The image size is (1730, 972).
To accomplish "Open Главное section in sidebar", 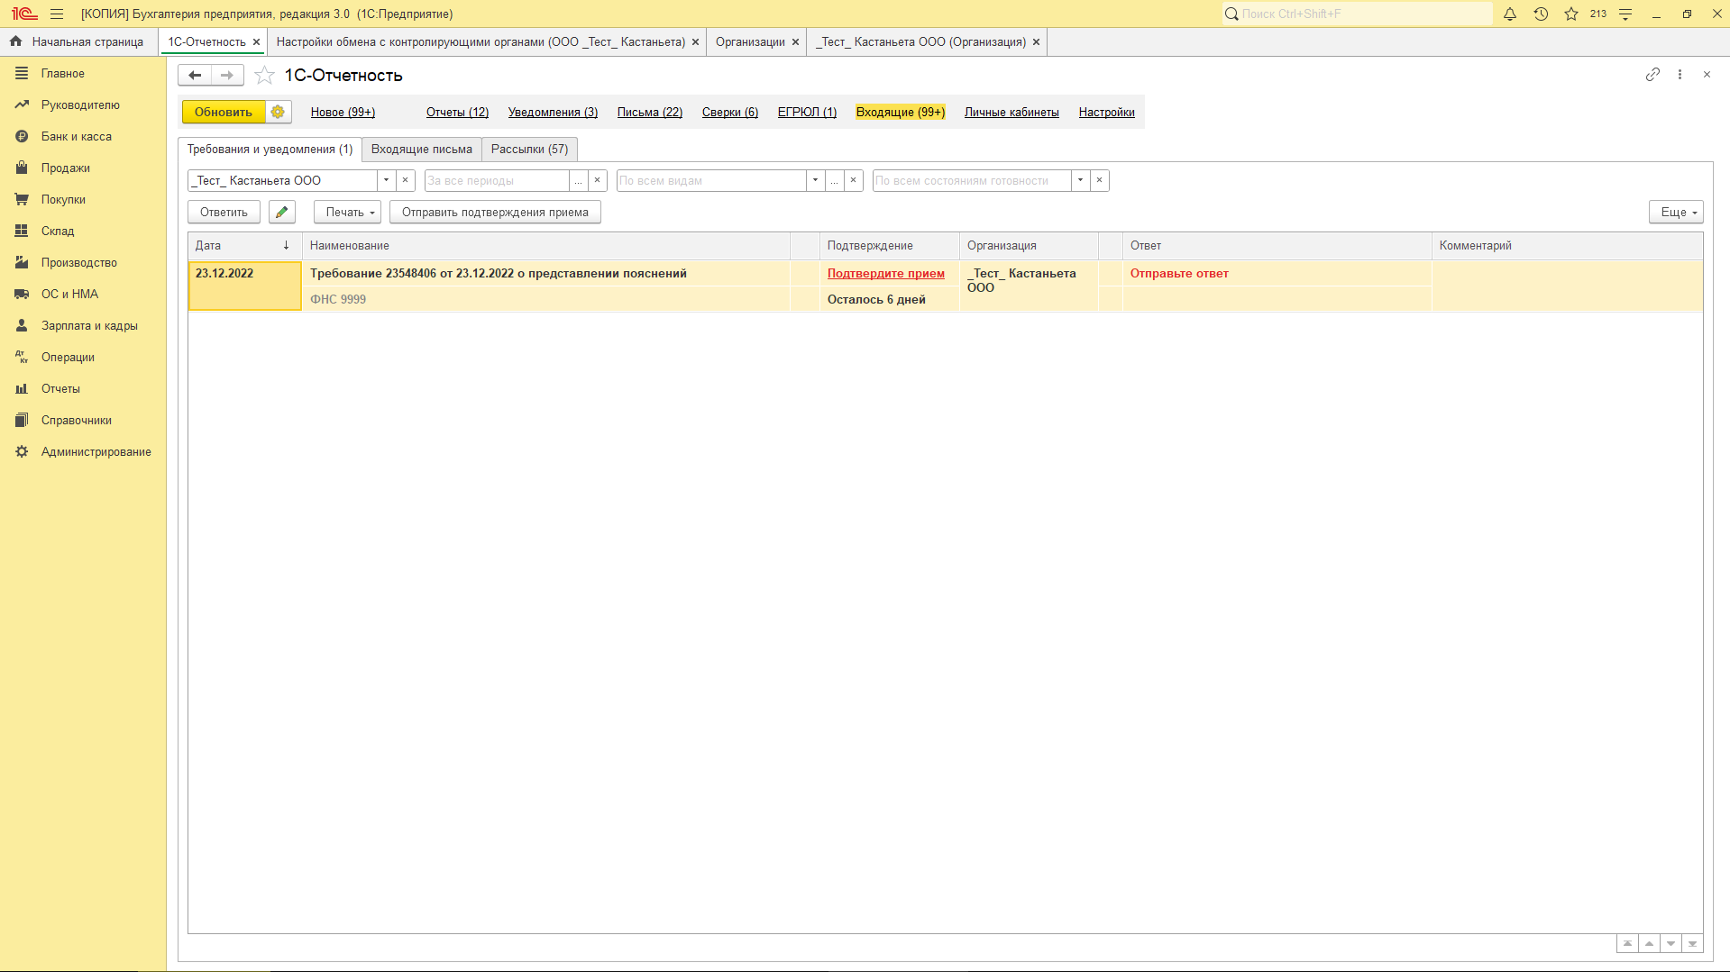I will [63, 73].
